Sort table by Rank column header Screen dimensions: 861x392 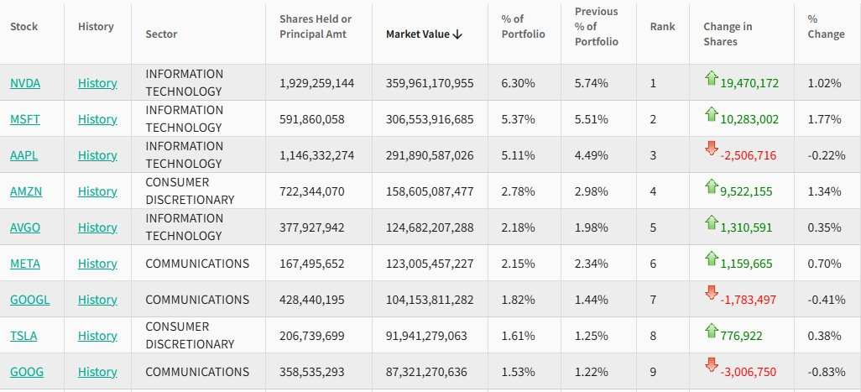pos(662,27)
